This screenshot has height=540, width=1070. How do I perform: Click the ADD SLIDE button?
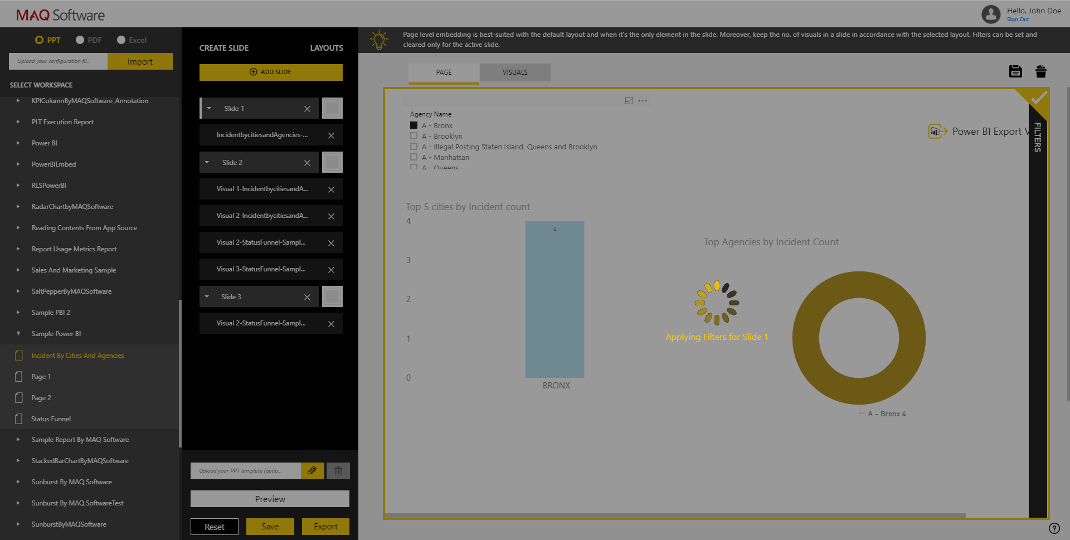(x=270, y=72)
